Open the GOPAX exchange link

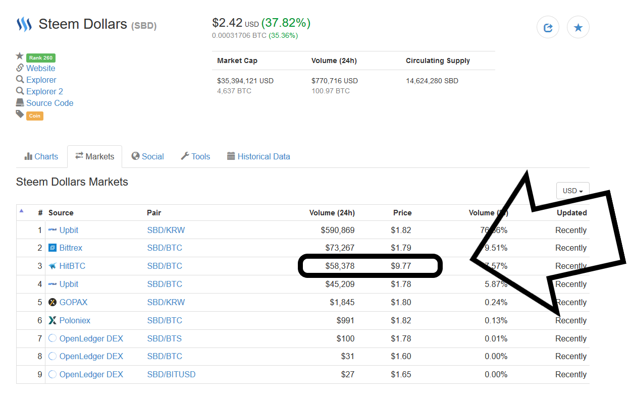coord(73,302)
